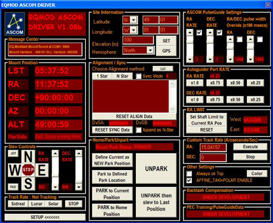Click Define Current as NEW Park Position
The height and width of the screenshot is (223, 273).
[x=112, y=160]
